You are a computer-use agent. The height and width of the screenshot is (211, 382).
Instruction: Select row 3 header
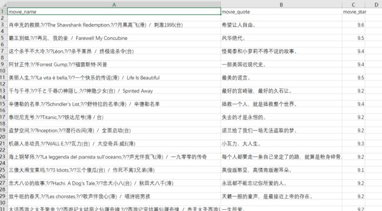4,25
